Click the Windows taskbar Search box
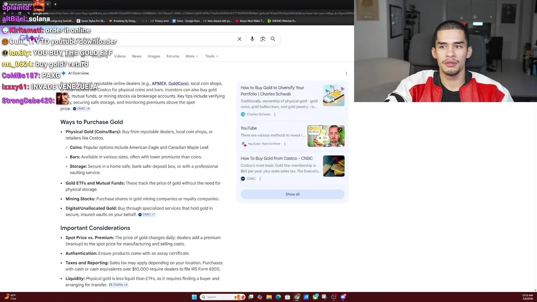 pos(223,297)
